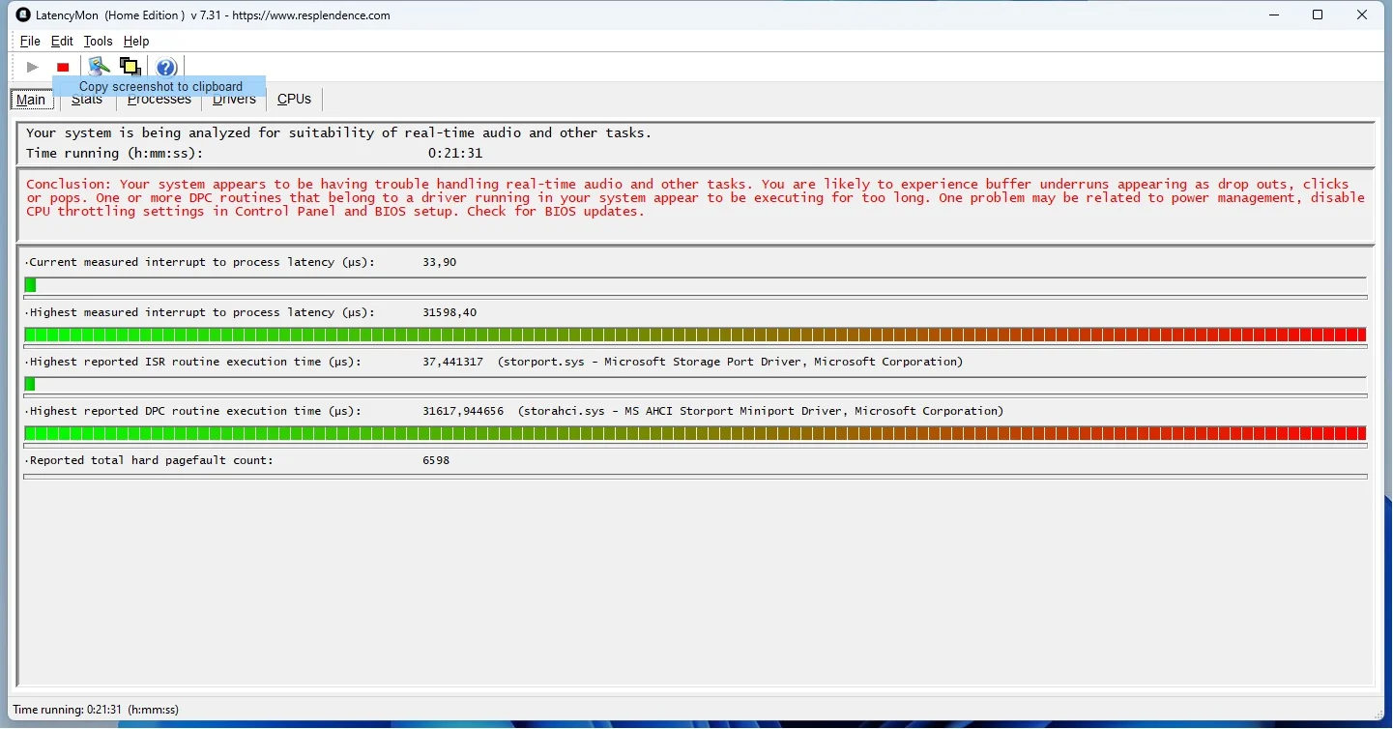Maximize the LatencyMon window
The width and height of the screenshot is (1393, 729).
(1318, 15)
